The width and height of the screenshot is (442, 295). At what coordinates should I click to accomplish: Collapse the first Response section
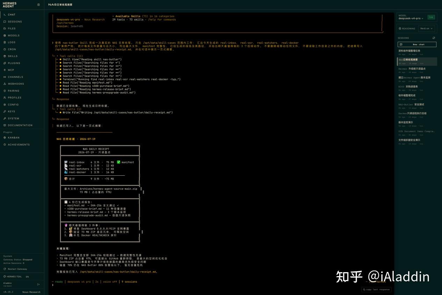[63, 99]
